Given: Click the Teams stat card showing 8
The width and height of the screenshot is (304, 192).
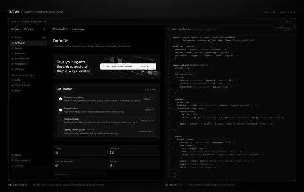Looking at the screenshot, I should tap(79, 150).
